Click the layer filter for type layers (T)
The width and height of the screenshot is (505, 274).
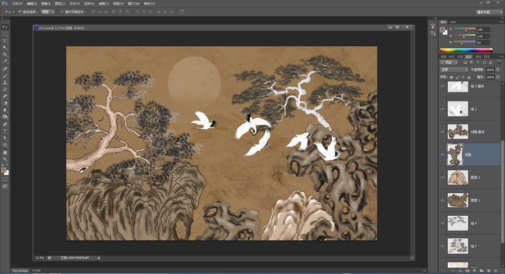click(x=478, y=62)
